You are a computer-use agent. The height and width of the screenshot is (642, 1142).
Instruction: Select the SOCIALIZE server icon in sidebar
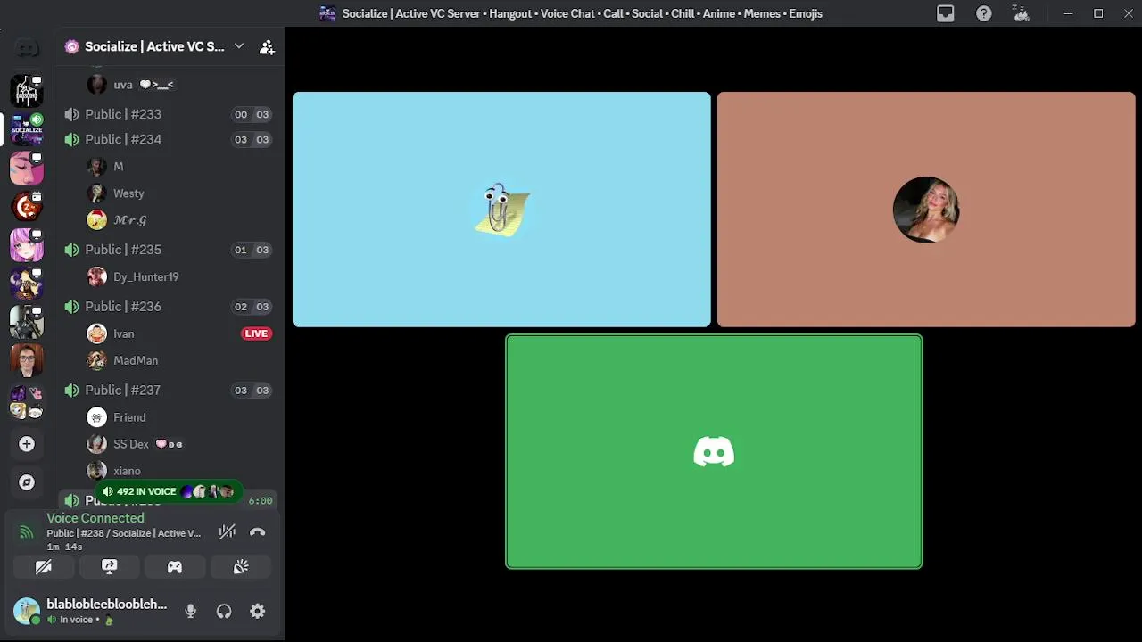[x=27, y=129]
